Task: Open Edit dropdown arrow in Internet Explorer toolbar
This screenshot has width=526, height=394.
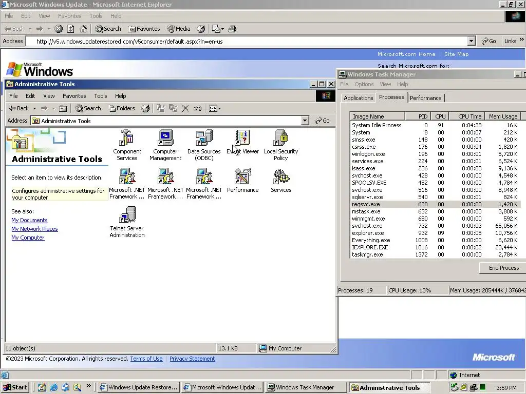Action: click(222, 29)
